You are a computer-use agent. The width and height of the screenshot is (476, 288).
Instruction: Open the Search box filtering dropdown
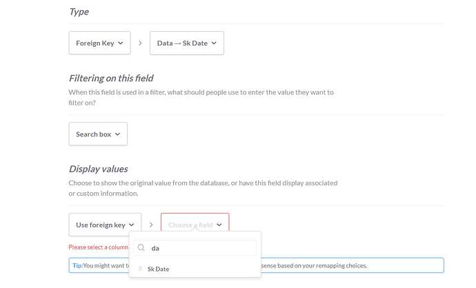(x=98, y=134)
